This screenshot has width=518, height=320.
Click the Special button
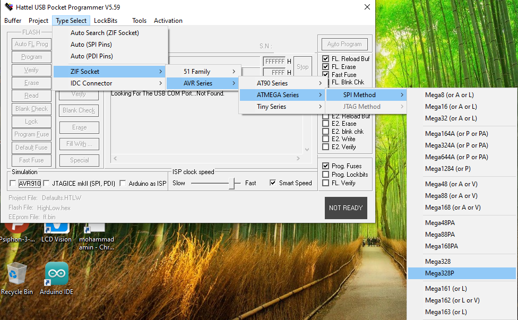[79, 160]
